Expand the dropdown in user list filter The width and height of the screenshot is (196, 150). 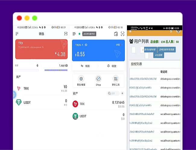click(142, 50)
